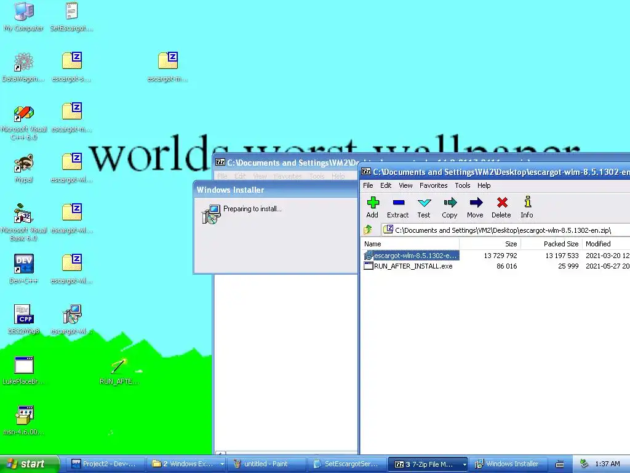Click the Add button in 7-Zip toolbar

point(372,207)
